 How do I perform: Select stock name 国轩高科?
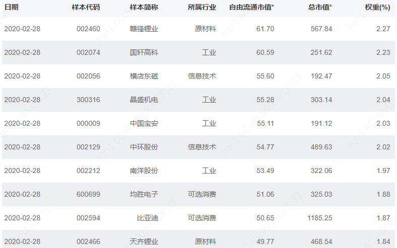[x=144, y=52]
